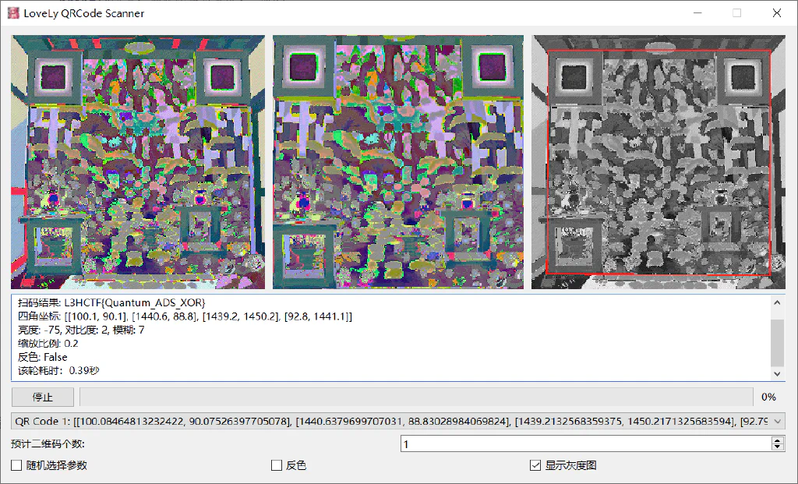Click the 0% progress percentage text

[x=768, y=397]
